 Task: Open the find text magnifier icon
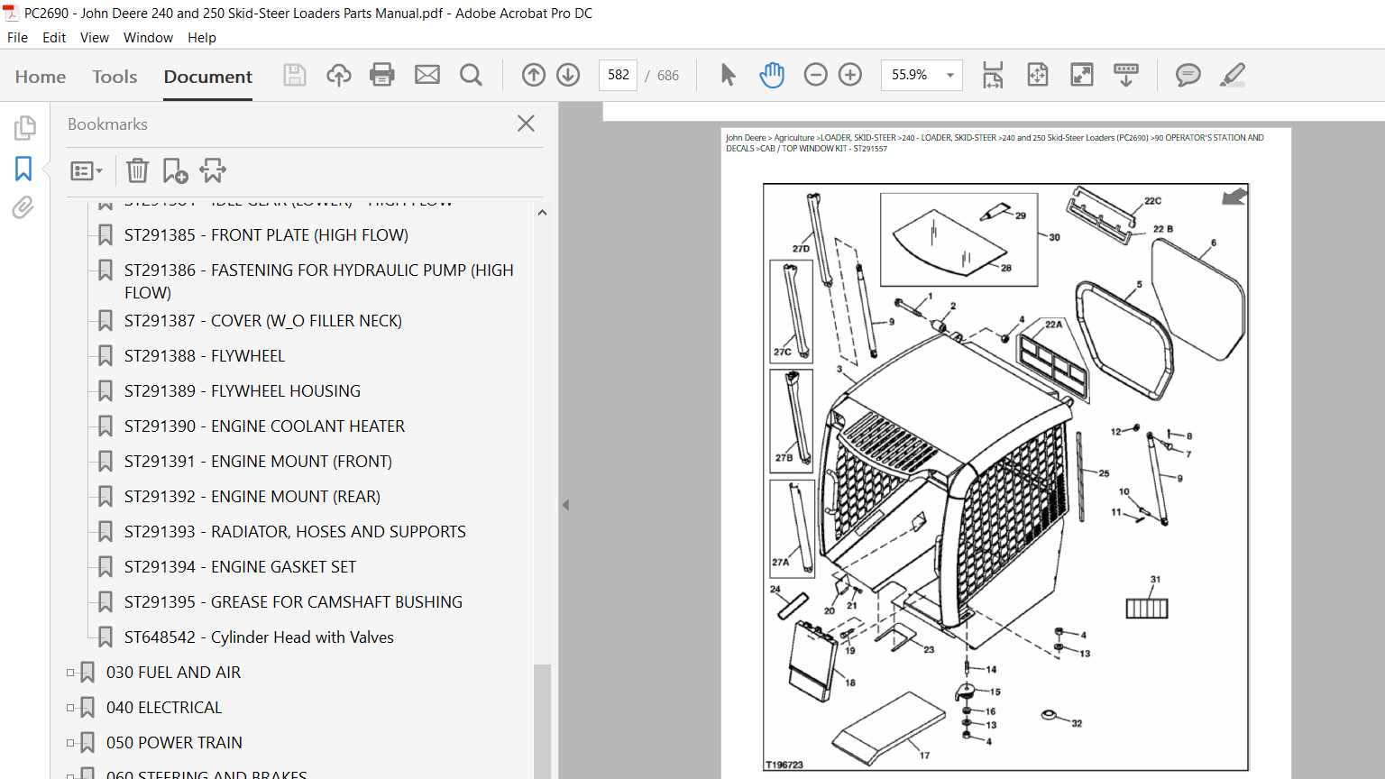471,75
